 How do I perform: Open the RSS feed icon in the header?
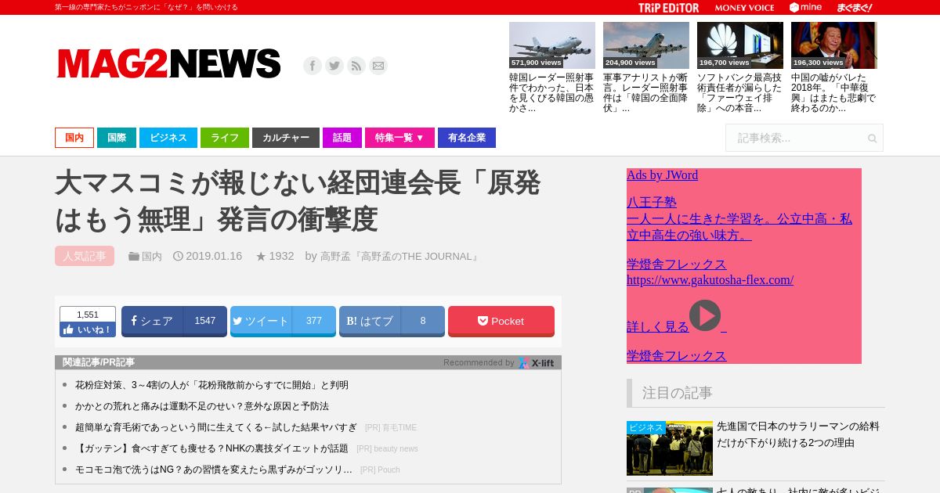(356, 66)
